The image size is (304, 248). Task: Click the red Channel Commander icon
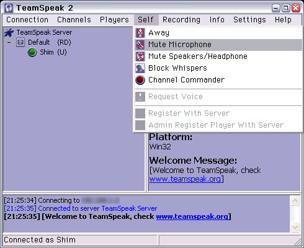(x=140, y=80)
